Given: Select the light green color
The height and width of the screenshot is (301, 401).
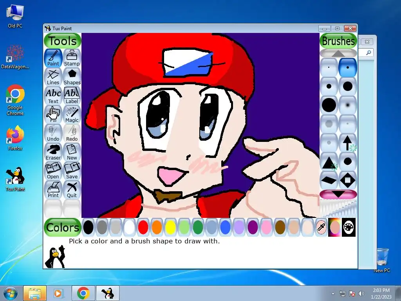Looking at the screenshot, I should point(184,227).
